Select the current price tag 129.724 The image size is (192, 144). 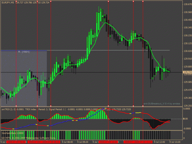(187, 72)
